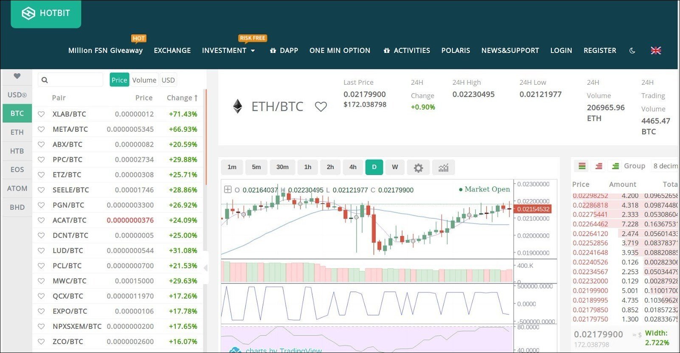This screenshot has height=353, width=680.
Task: Switch to ATOM market tab
Action: (x=17, y=189)
